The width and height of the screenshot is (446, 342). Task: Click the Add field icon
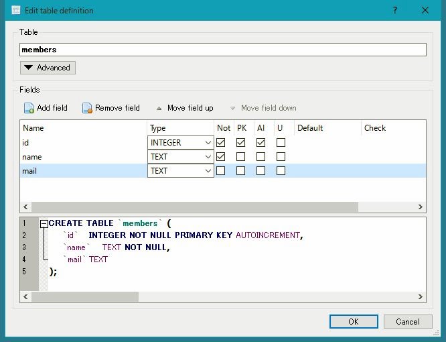click(29, 108)
